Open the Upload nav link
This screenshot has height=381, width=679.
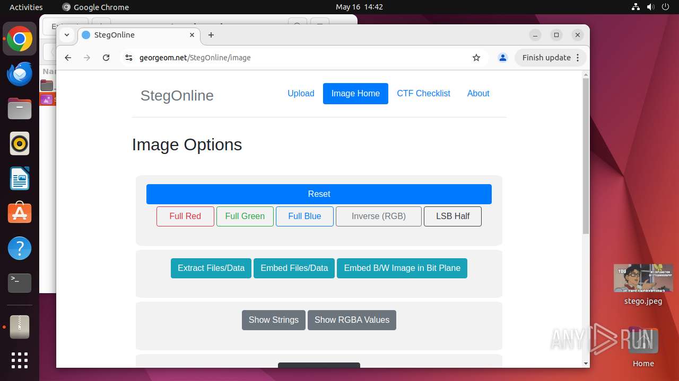pyautogui.click(x=301, y=94)
